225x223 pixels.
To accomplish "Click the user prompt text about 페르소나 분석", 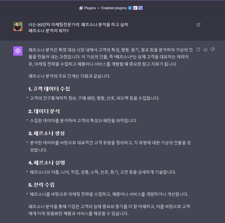I will [79, 27].
